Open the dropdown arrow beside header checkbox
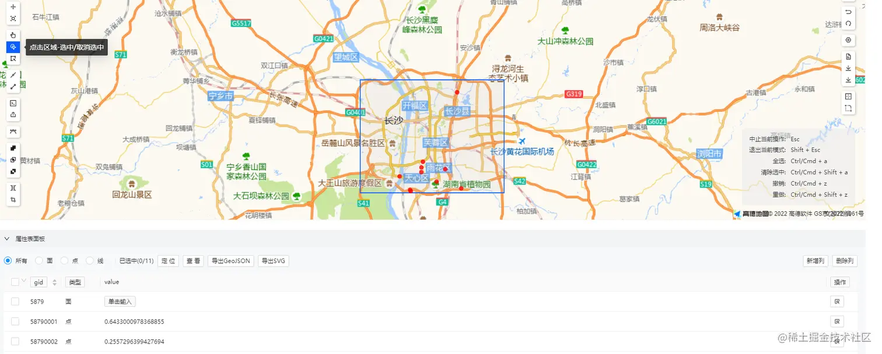 24,281
